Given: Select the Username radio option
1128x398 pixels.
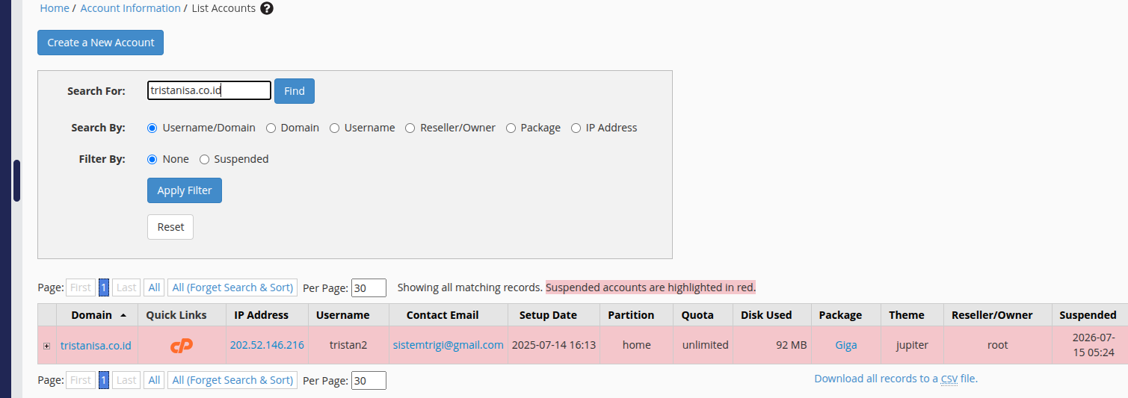Looking at the screenshot, I should coord(335,128).
